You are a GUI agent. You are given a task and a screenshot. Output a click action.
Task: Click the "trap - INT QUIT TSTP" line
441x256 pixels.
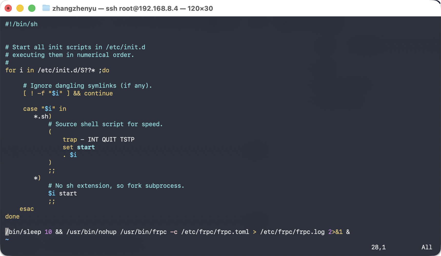tap(98, 140)
